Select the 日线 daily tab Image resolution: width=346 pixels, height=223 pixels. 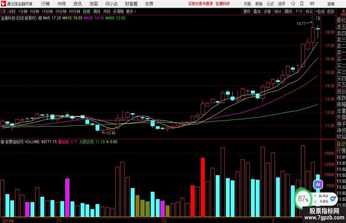pyautogui.click(x=86, y=11)
